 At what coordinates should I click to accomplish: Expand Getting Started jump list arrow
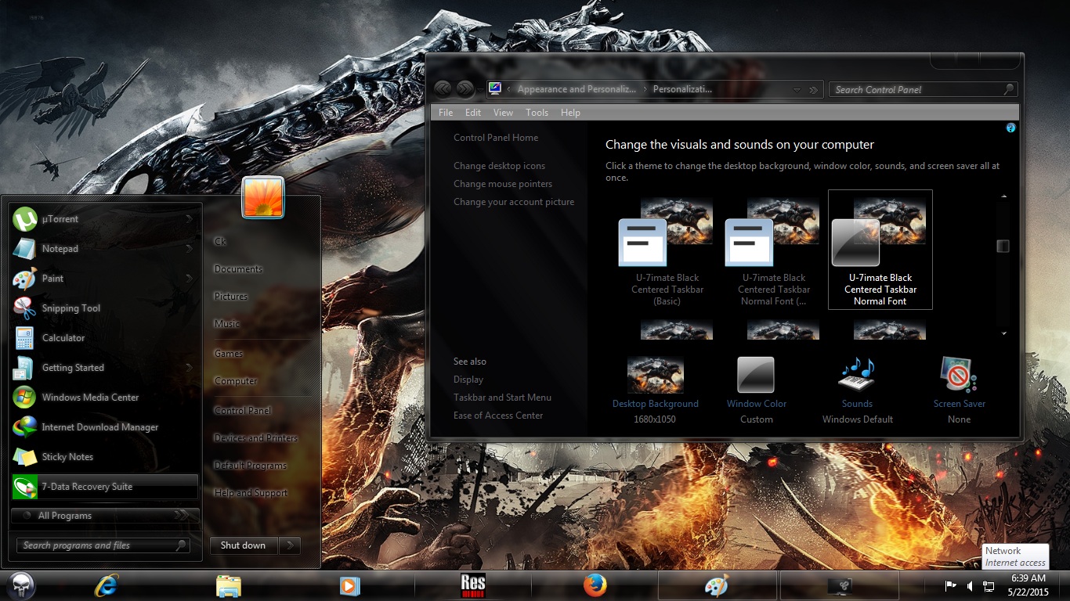coord(190,368)
